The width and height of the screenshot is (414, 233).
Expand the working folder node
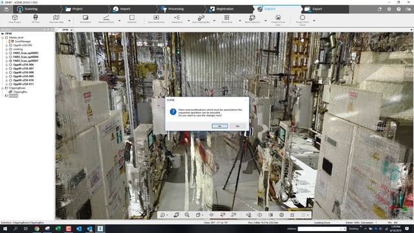[x=6, y=49]
